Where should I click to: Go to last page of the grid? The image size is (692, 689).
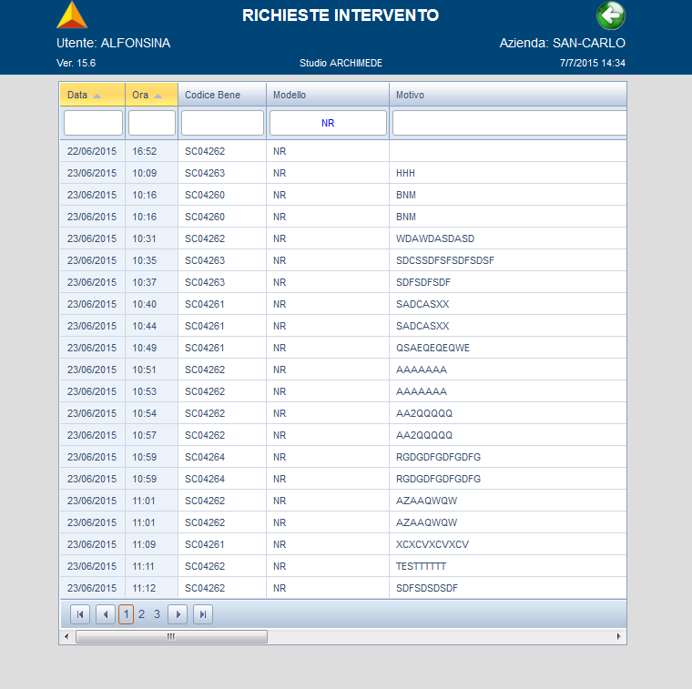pyautogui.click(x=203, y=614)
